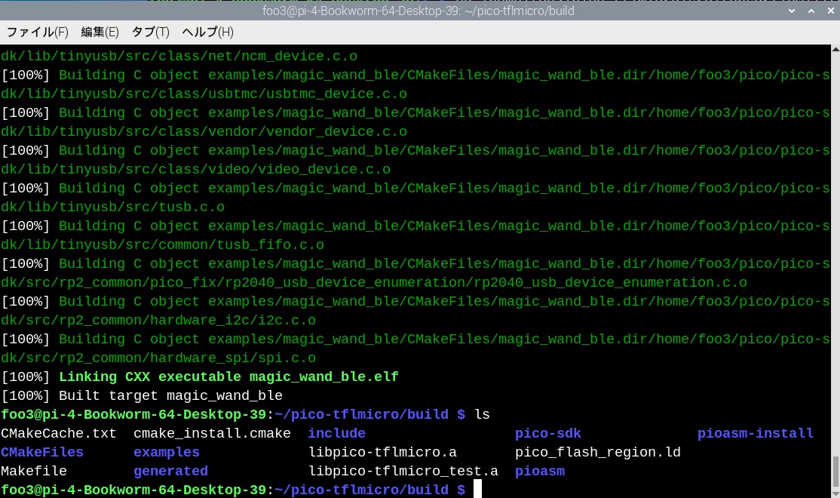
Task: Click the scrollbar down arrow
Action: pyautogui.click(x=835, y=491)
